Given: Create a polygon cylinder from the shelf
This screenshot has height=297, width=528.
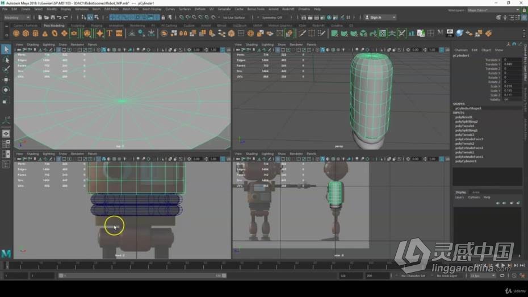Looking at the screenshot, I should [x=35, y=34].
